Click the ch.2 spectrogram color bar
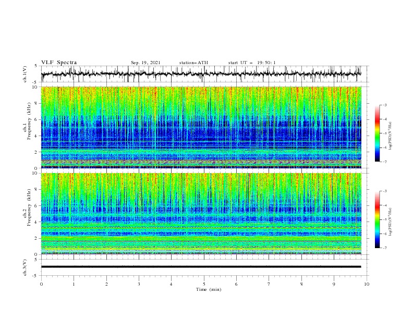413x319 pixels. (x=377, y=219)
